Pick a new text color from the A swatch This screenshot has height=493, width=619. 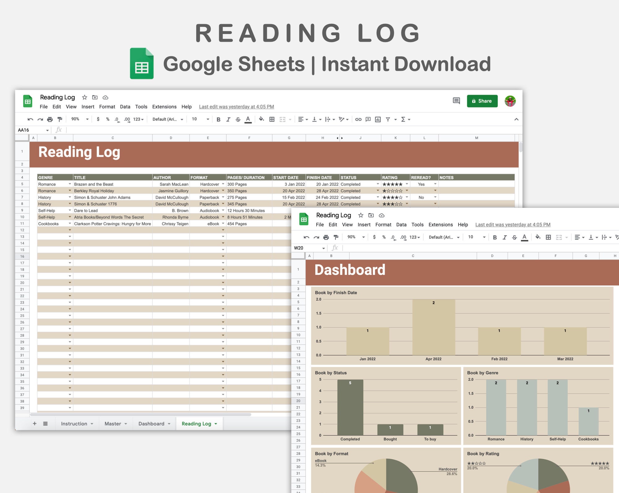248,119
